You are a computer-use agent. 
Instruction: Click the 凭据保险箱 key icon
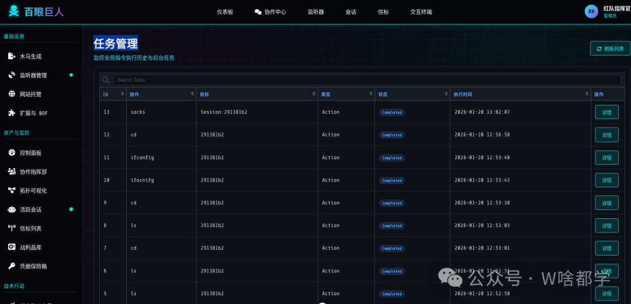pos(12,266)
